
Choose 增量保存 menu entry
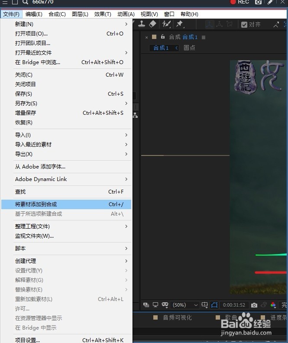(66, 113)
